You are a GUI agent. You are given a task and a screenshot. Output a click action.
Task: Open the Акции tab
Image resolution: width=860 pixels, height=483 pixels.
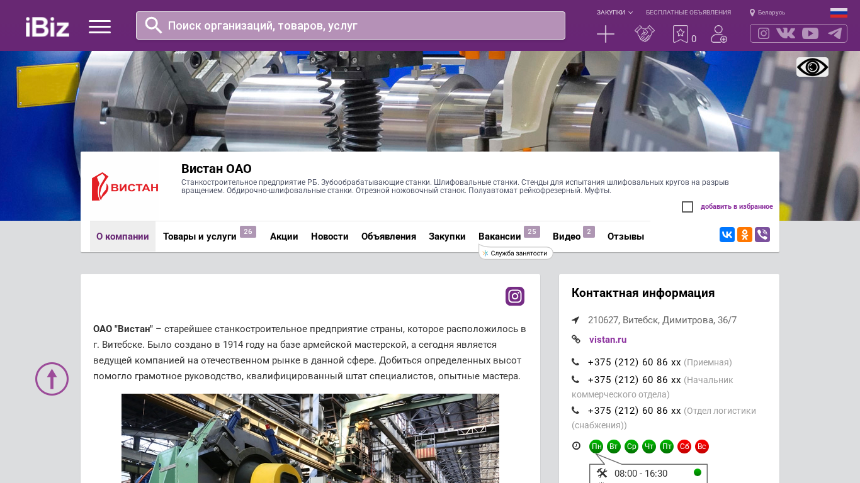[x=284, y=236]
